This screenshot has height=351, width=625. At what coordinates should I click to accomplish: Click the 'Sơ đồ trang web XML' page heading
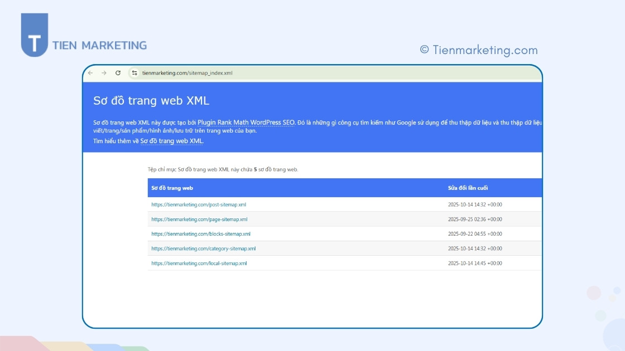tap(151, 101)
